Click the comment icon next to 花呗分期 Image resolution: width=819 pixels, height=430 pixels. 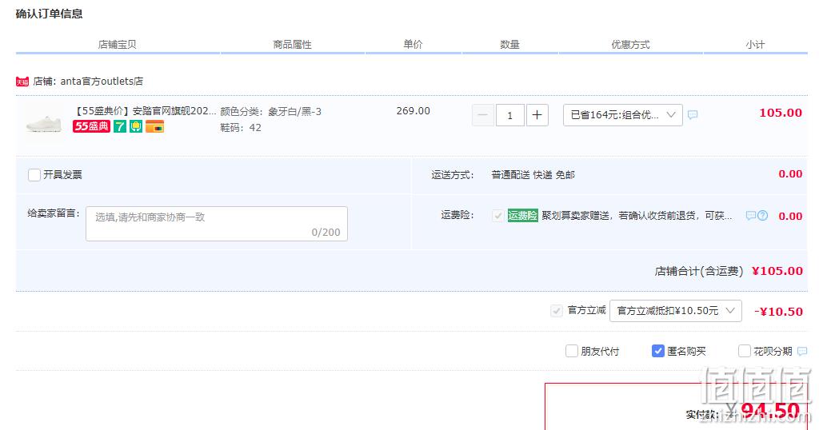pos(802,351)
